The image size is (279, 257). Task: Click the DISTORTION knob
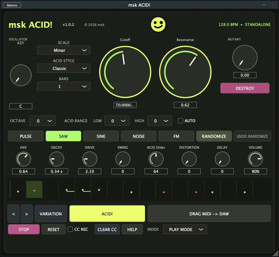tap(189, 159)
